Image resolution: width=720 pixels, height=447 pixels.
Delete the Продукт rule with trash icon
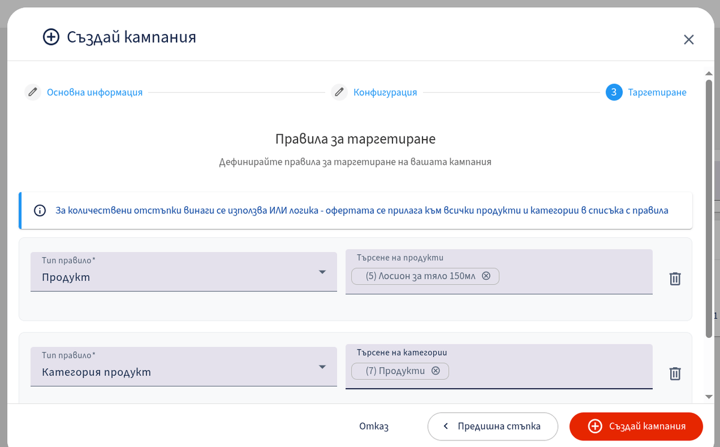click(x=675, y=279)
